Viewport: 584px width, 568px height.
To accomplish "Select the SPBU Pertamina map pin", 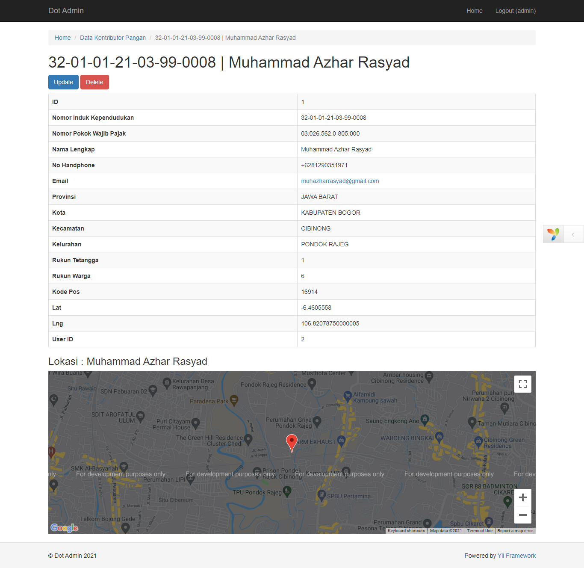I will point(321,495).
